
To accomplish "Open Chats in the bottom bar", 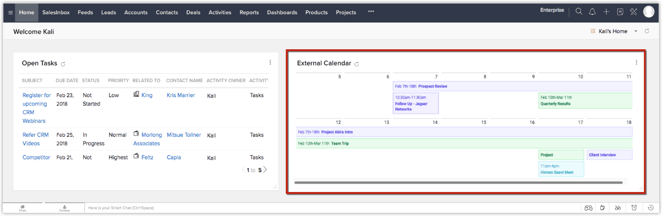I will pos(23,208).
